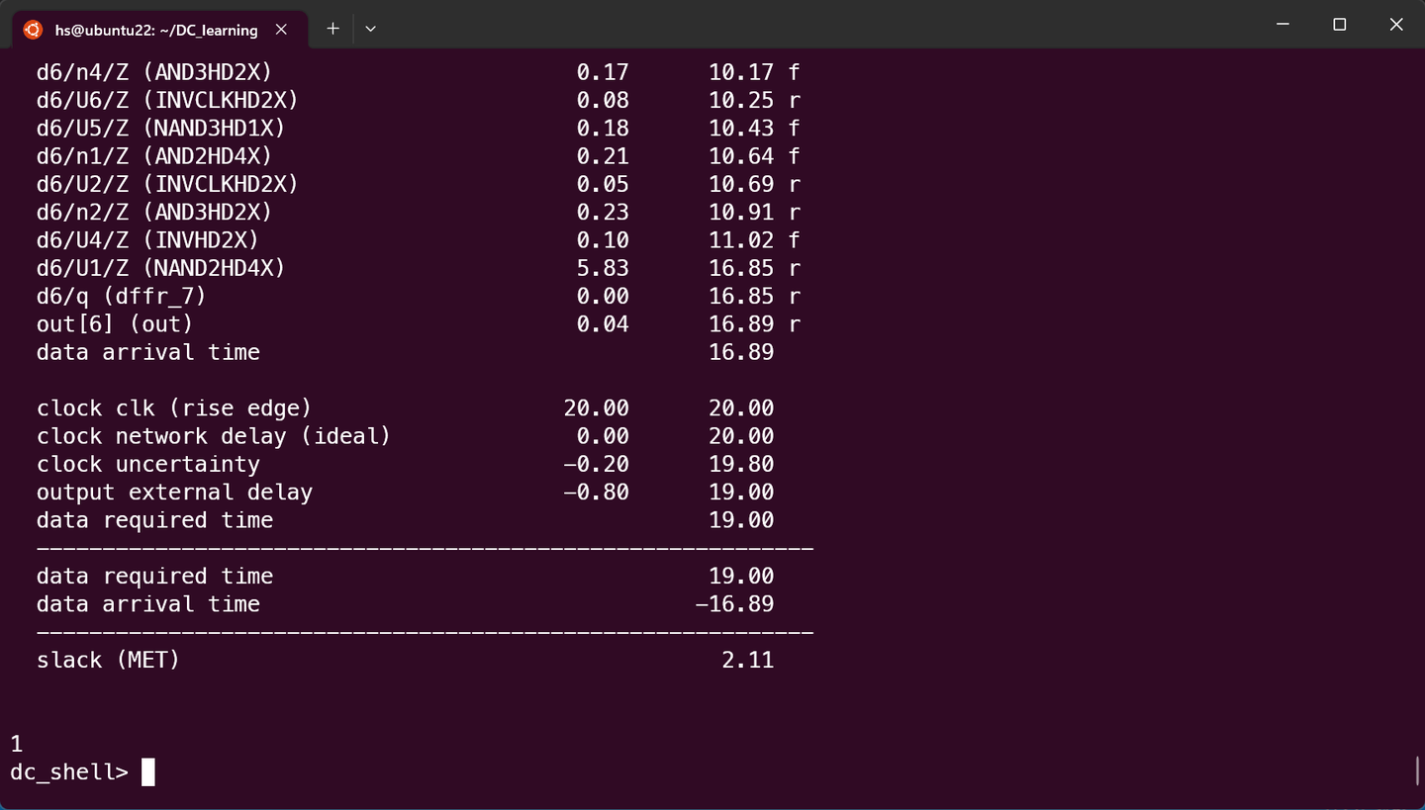This screenshot has width=1425, height=810.
Task: Open the tab list chevron menu
Action: [370, 29]
